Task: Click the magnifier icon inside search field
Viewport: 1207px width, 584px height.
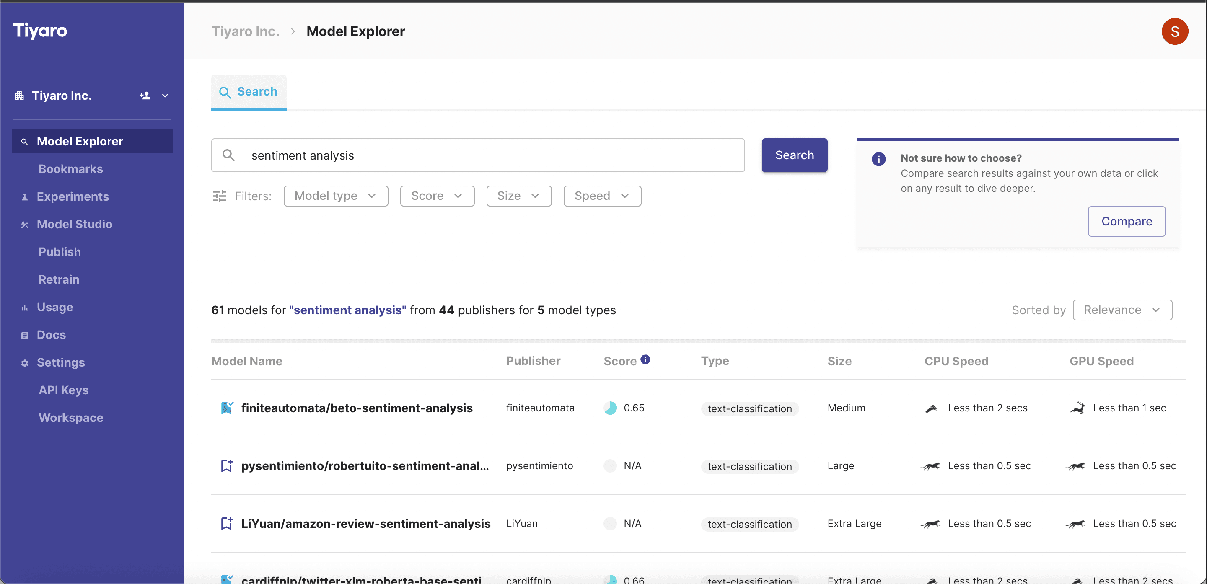Action: pos(229,155)
